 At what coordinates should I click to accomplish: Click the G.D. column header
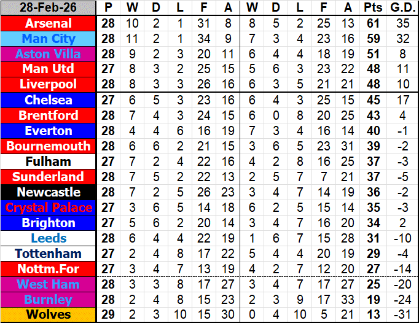402,8
